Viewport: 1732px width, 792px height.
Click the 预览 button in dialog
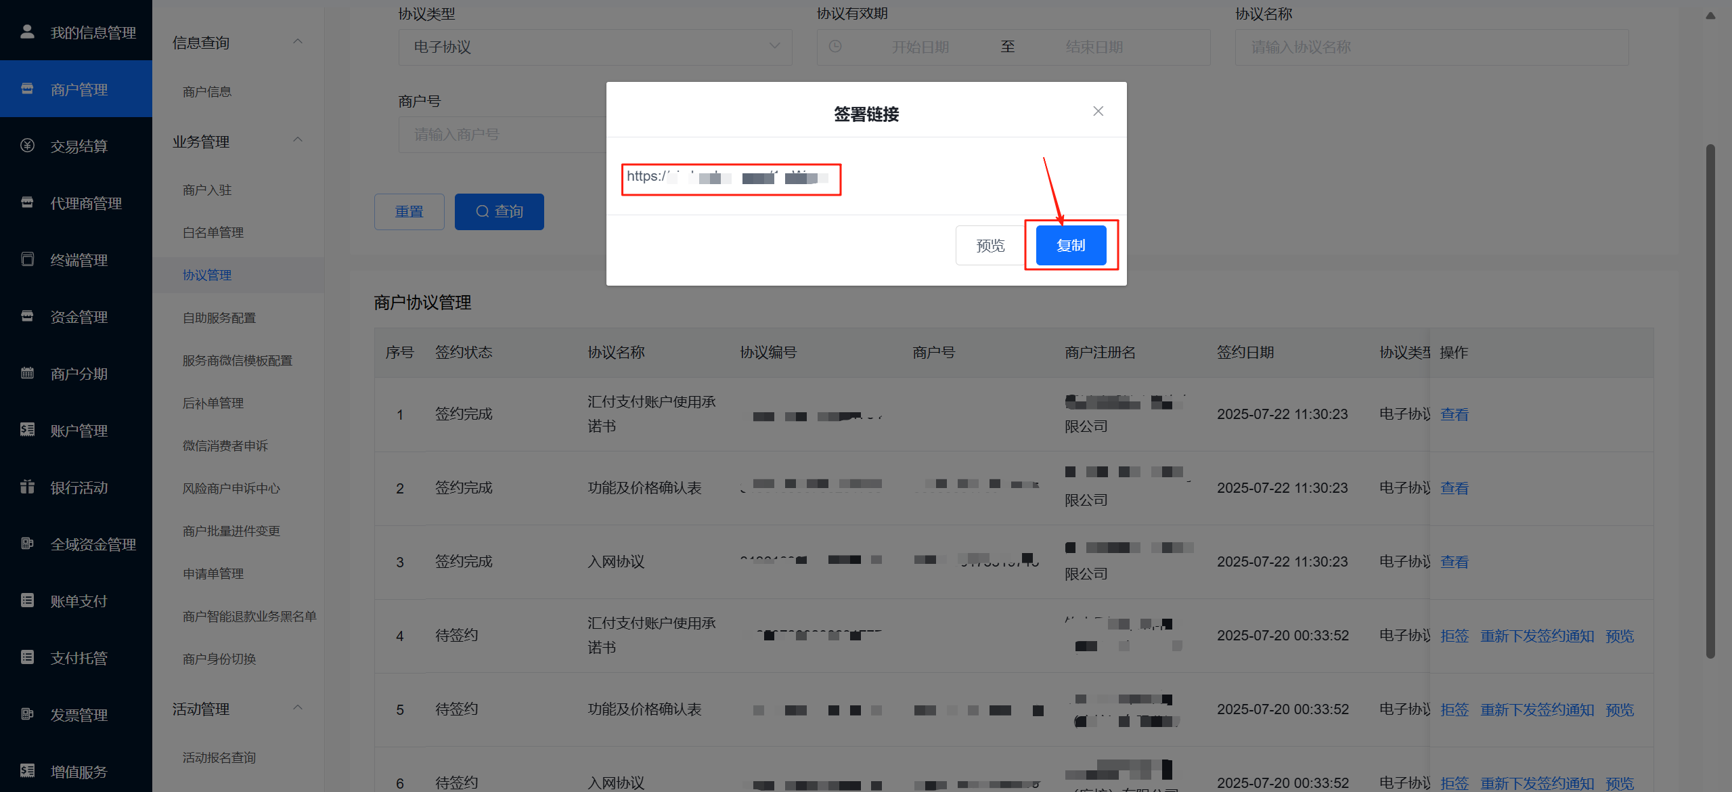990,245
